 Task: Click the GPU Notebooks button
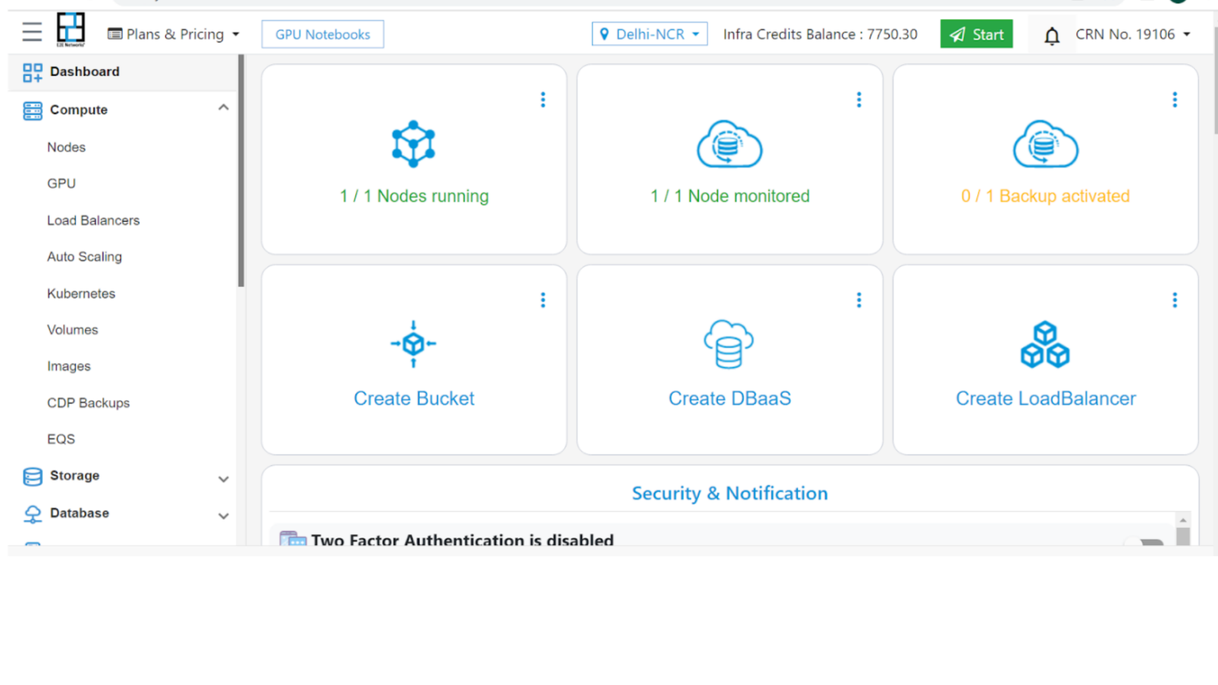click(322, 34)
